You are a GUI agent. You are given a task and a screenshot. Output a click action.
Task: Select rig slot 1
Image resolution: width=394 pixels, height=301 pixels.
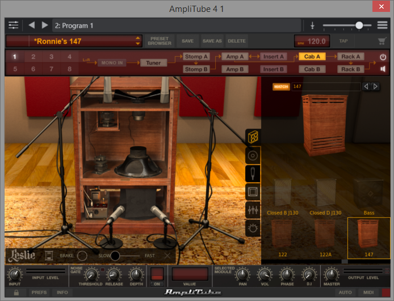[x=15, y=57]
